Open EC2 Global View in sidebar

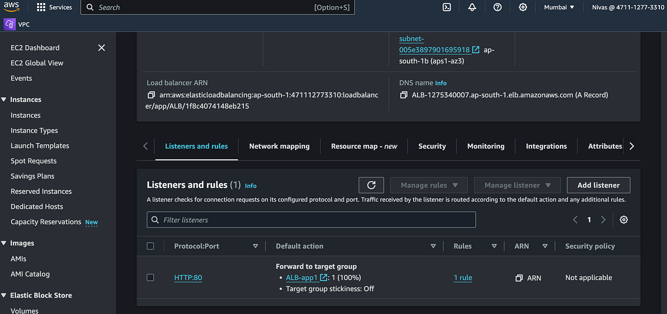pos(37,63)
